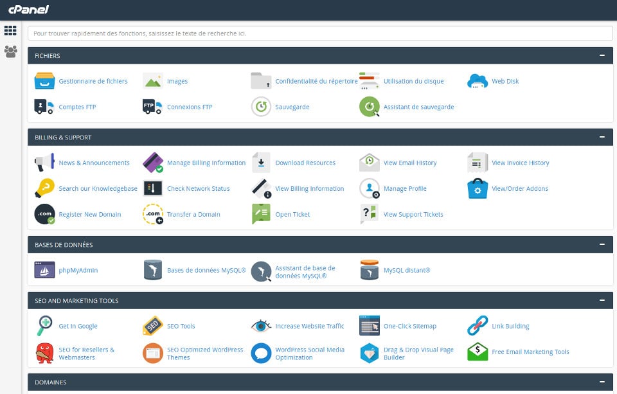Open the Bases de données MySQL link

pyautogui.click(x=206, y=270)
